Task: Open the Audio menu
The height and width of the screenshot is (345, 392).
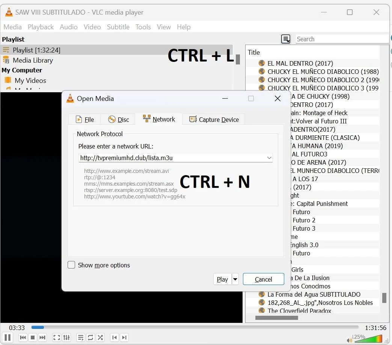Action: (x=68, y=27)
